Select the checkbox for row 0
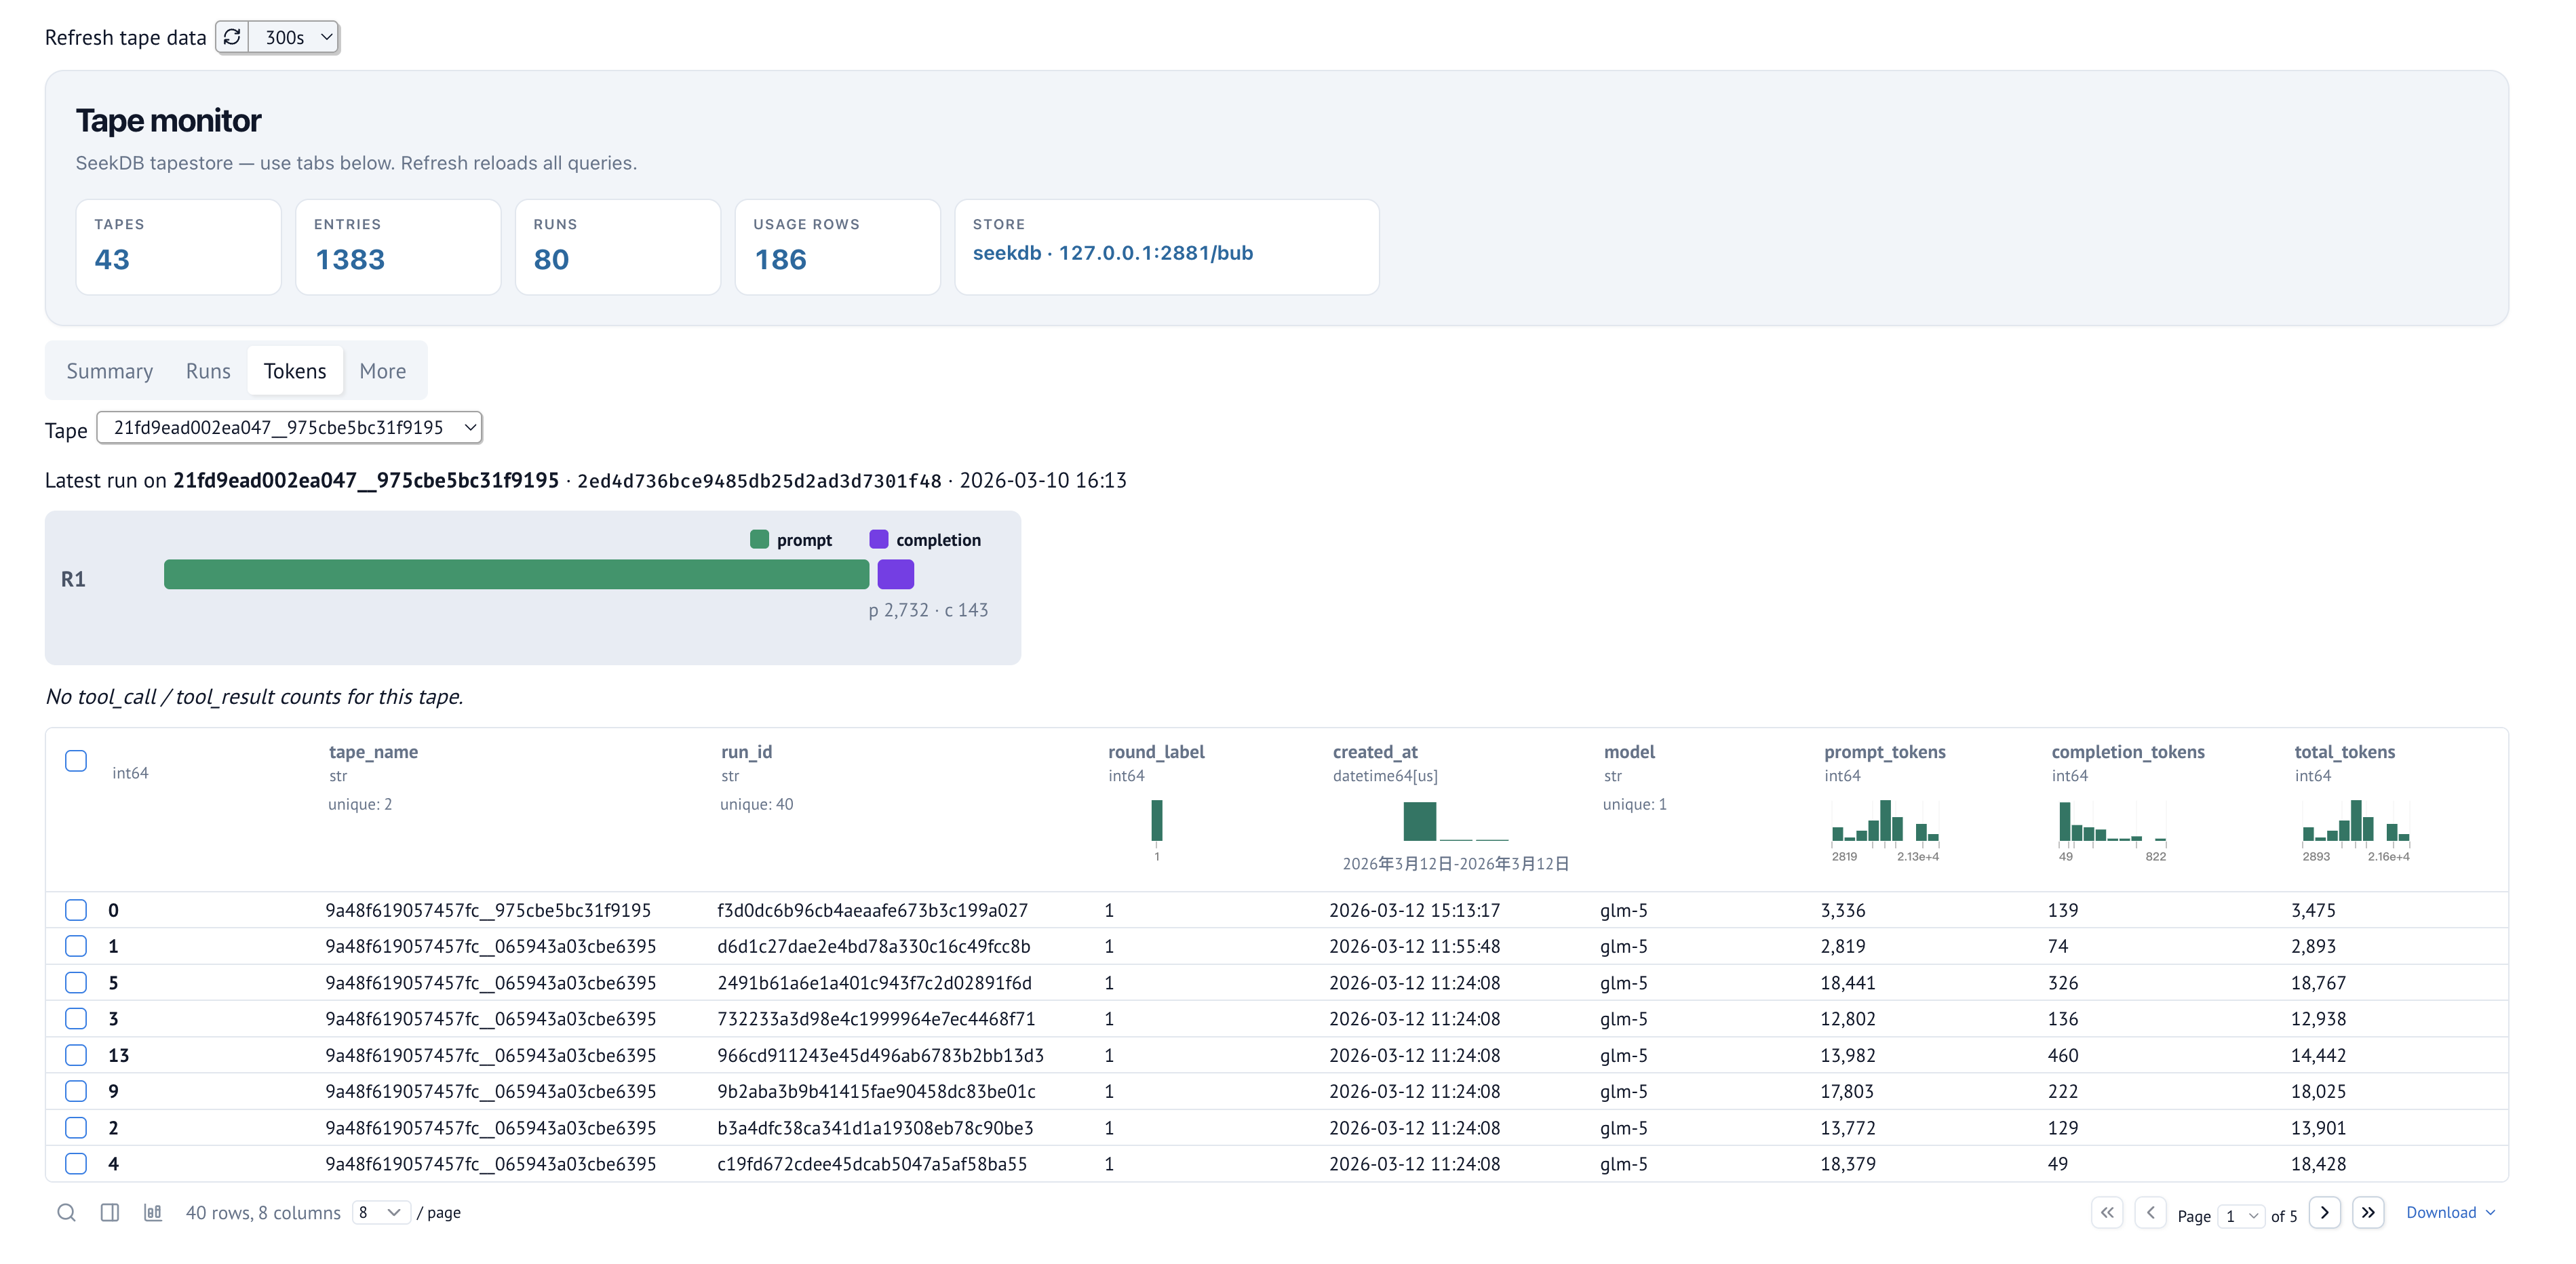The image size is (2576, 1264). coord(76,910)
